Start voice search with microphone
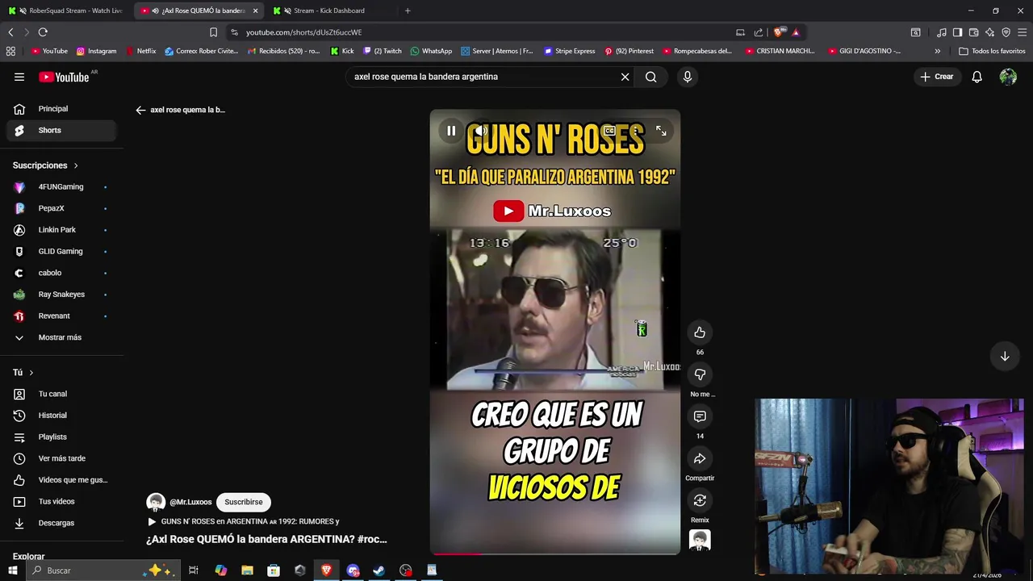The height and width of the screenshot is (581, 1033). pyautogui.click(x=687, y=77)
